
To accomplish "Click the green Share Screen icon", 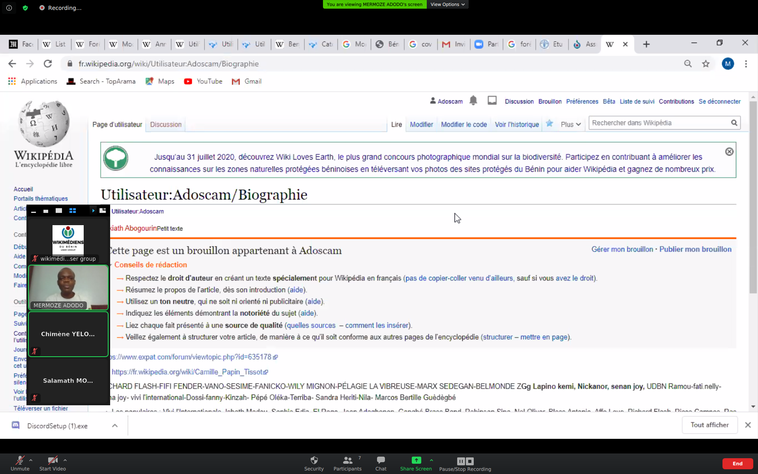I will pyautogui.click(x=416, y=460).
